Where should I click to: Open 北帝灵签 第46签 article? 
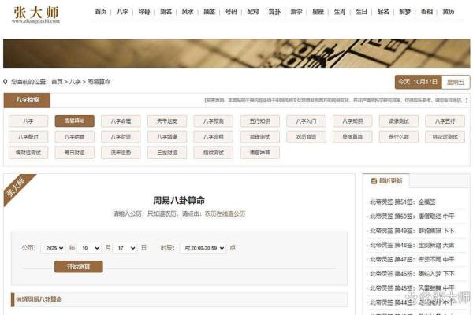coord(412,274)
